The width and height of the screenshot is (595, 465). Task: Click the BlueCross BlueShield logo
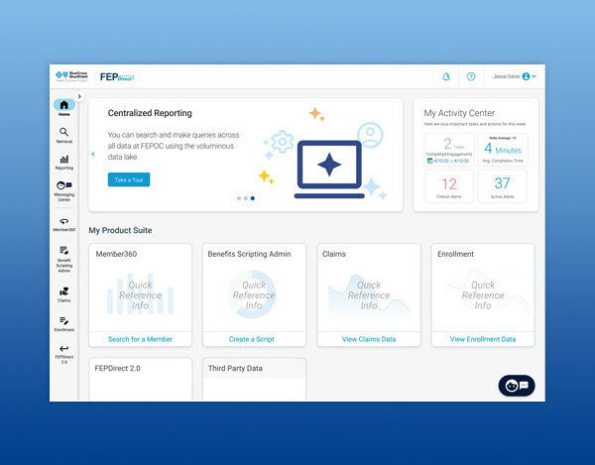click(x=71, y=76)
